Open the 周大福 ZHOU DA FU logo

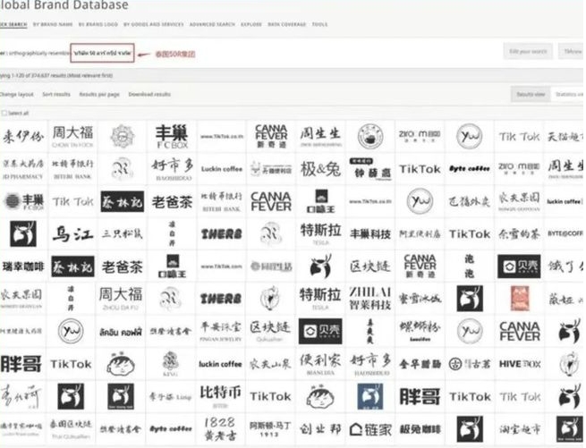point(121,299)
